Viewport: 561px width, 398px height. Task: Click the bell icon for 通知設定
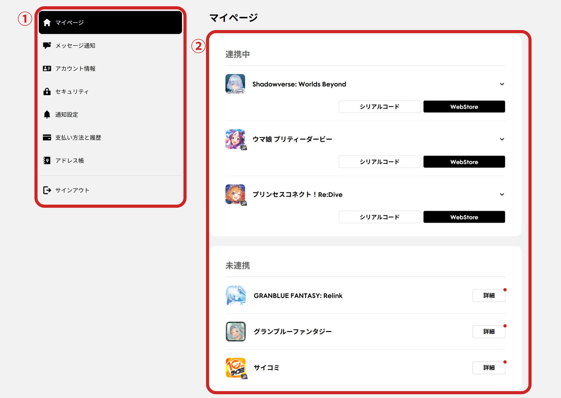pyautogui.click(x=47, y=115)
